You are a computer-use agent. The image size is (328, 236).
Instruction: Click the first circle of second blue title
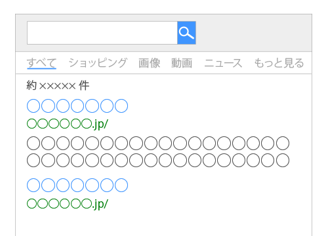coord(33,185)
